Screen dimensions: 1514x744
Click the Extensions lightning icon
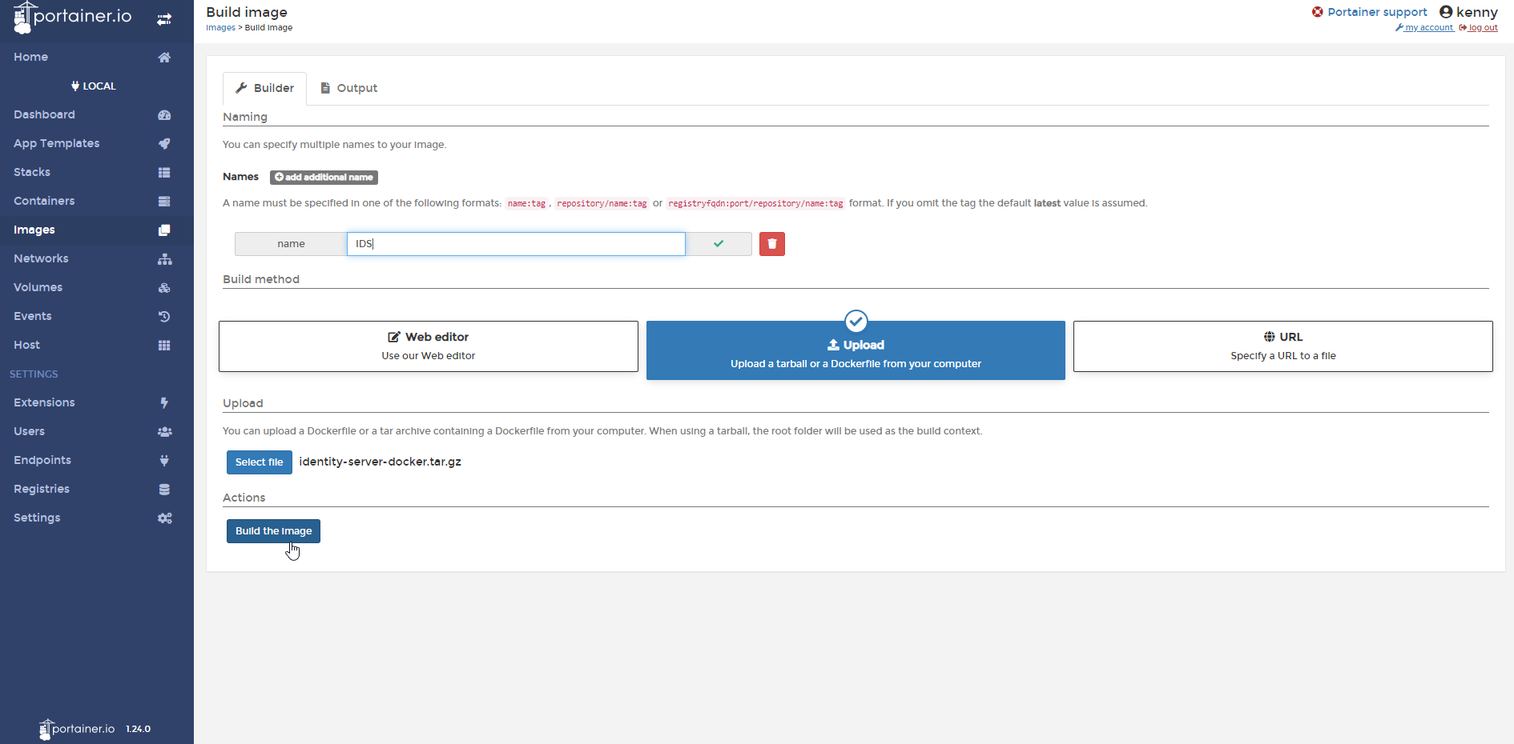pyautogui.click(x=164, y=402)
